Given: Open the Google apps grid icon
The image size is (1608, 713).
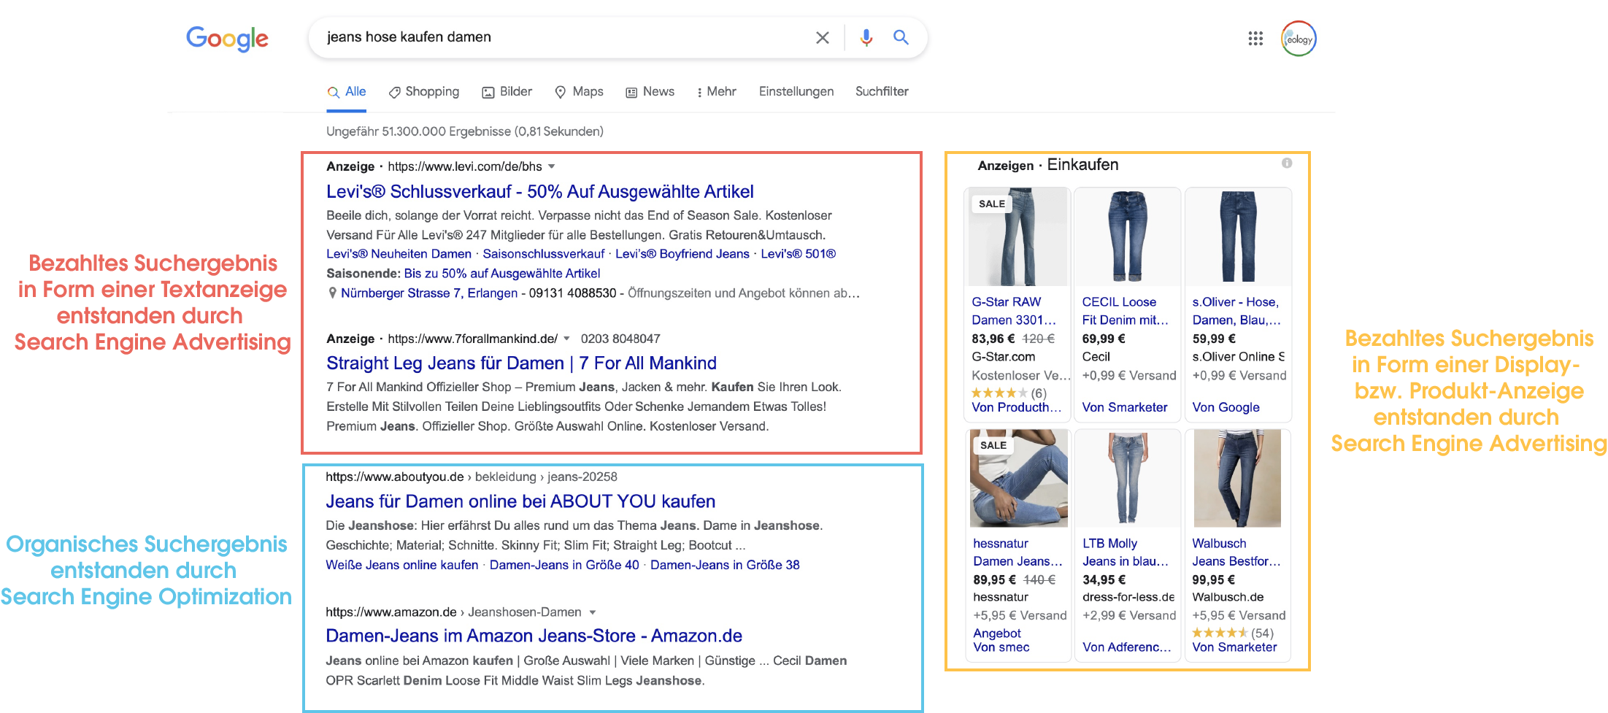Looking at the screenshot, I should click(1255, 38).
